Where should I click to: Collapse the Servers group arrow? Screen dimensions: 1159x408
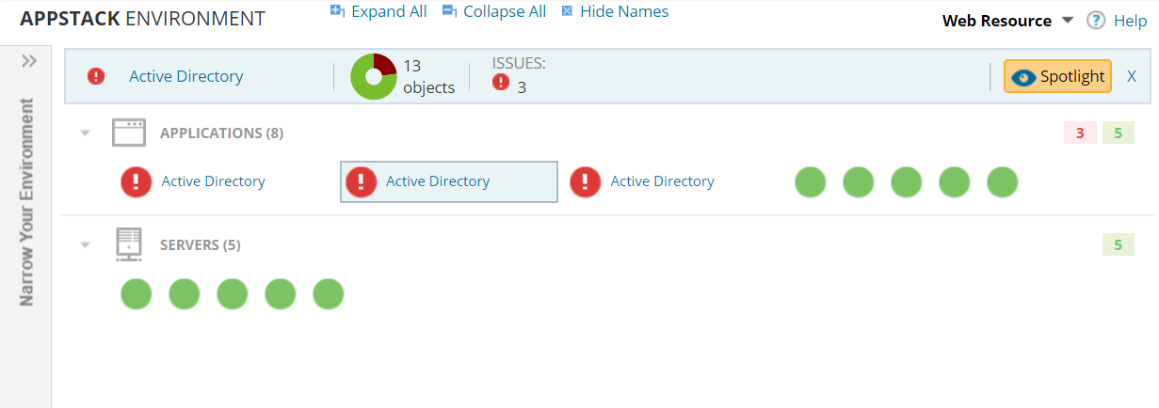pyautogui.click(x=86, y=245)
